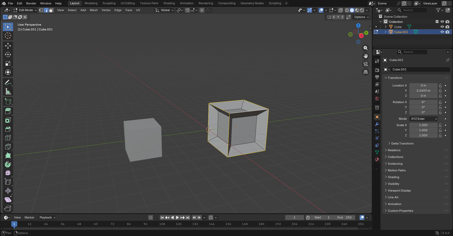
Task: Select the Measure tool
Action: 8,91
